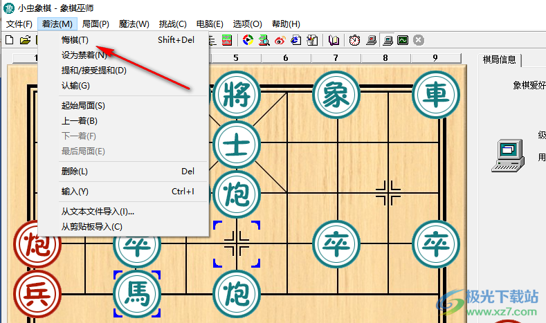Select 上一着(B) menu item
Screen dimensions: 546x323
tap(123, 121)
